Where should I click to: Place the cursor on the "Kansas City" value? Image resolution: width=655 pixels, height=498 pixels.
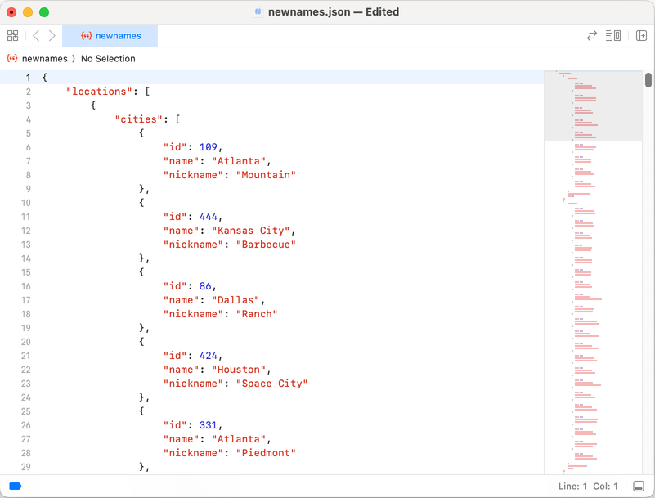(251, 231)
